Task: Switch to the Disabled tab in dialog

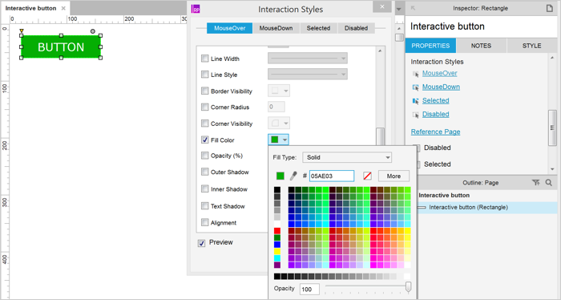Action: (x=356, y=28)
